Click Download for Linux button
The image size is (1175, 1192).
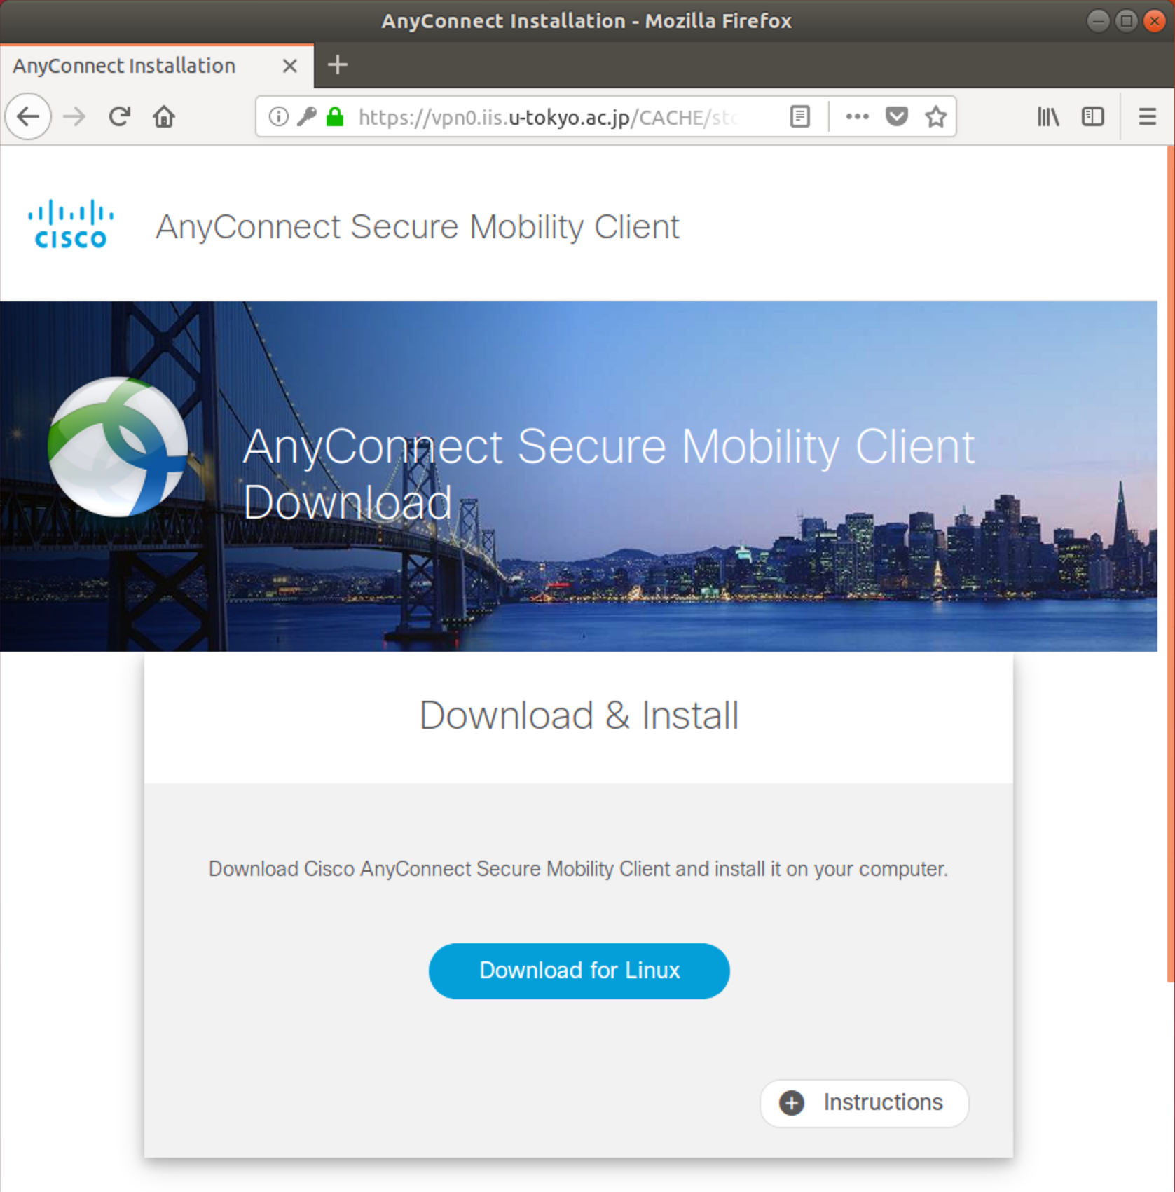tap(579, 971)
